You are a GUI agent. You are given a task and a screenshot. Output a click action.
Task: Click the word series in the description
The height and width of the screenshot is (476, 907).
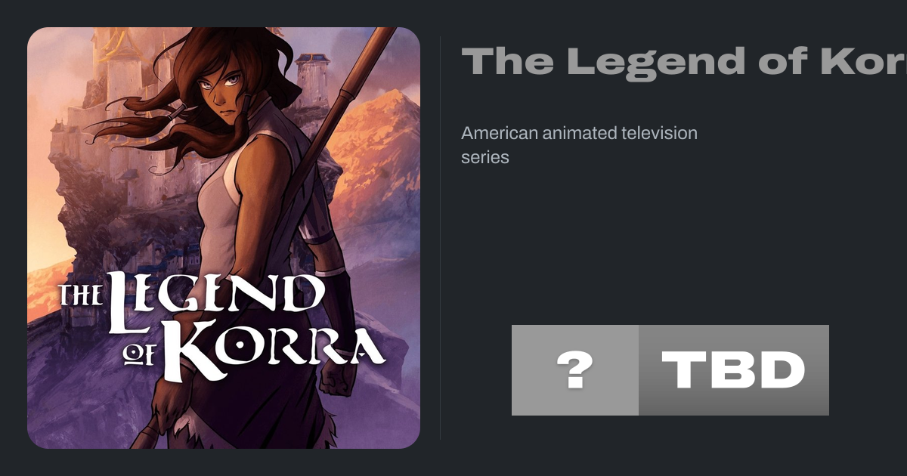pos(485,157)
